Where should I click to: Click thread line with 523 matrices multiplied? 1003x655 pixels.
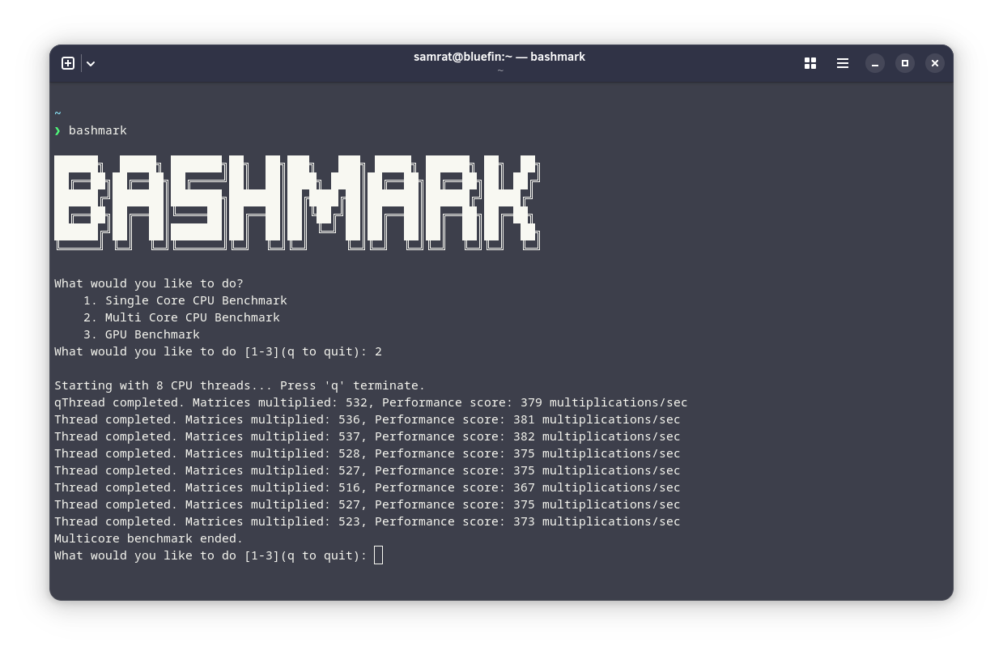coord(368,521)
